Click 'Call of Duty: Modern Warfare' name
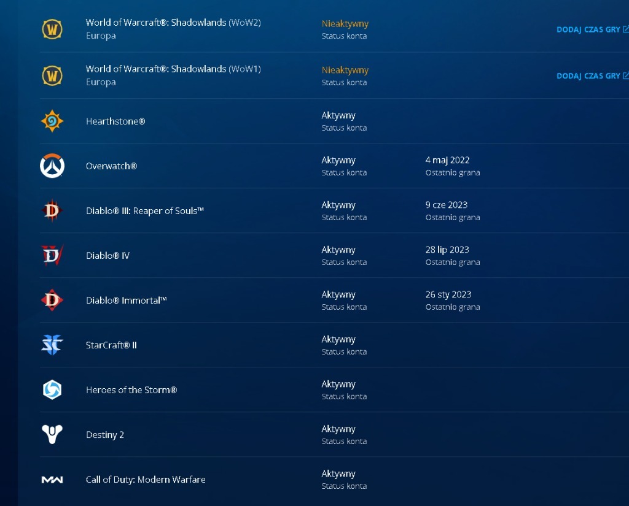629x506 pixels. coord(146,480)
